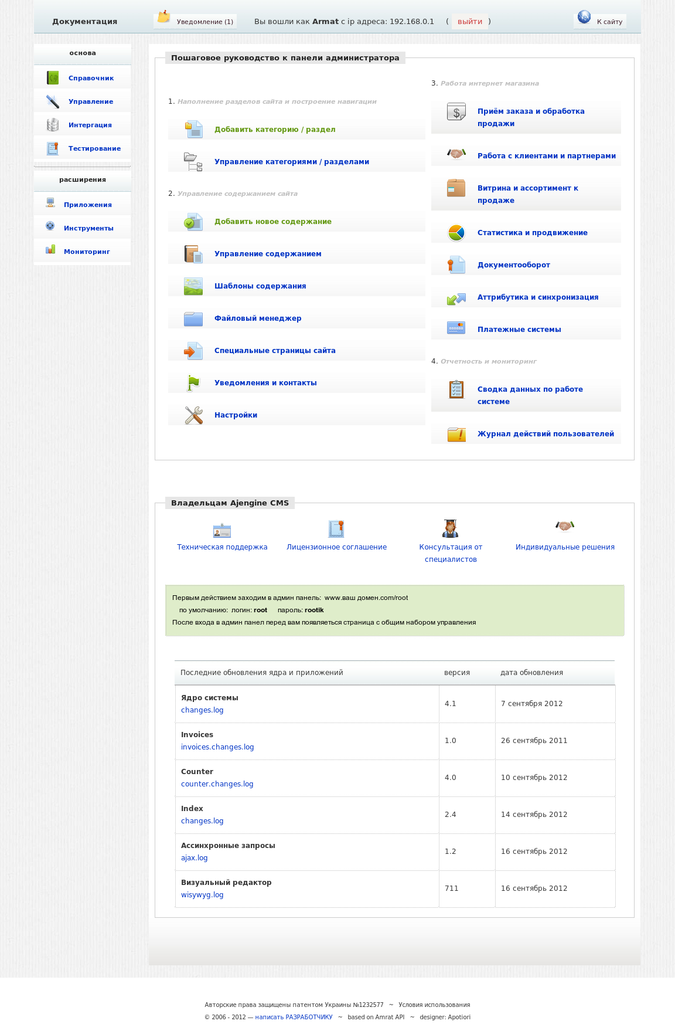This screenshot has width=675, height=1031.
Task: Click the credit card icon for Платежные системы
Action: [456, 328]
